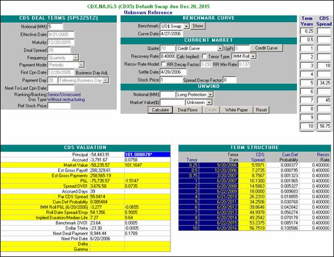
Task: Select the highlighted Principal value 101.088878
Action: pyautogui.click(x=148, y=154)
